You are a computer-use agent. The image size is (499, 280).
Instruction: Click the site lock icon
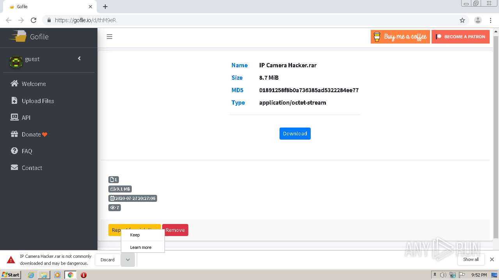click(49, 20)
